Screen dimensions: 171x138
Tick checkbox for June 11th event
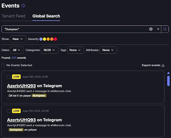(9, 111)
